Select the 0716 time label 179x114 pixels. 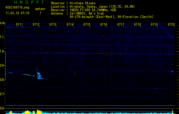(104, 25)
